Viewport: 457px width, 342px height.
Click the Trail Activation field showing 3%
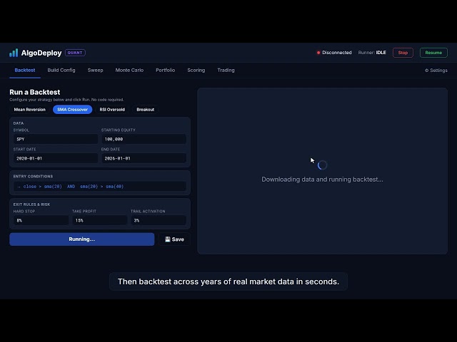pos(159,220)
